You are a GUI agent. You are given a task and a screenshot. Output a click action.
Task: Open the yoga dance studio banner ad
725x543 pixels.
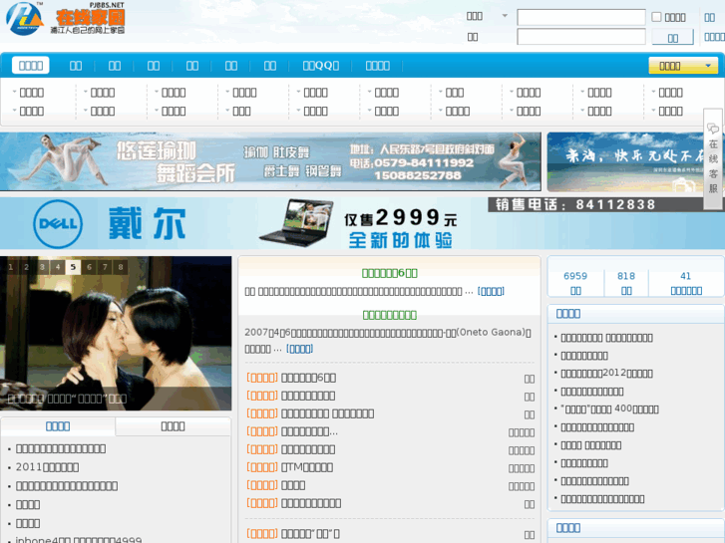click(x=270, y=161)
